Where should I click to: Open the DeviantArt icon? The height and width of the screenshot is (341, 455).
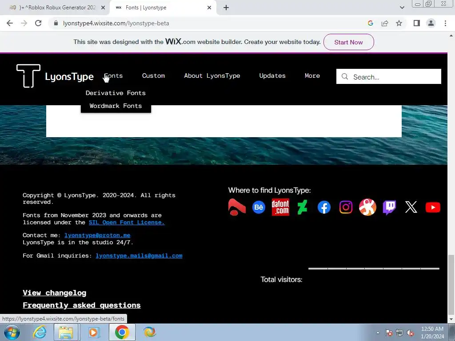click(302, 207)
